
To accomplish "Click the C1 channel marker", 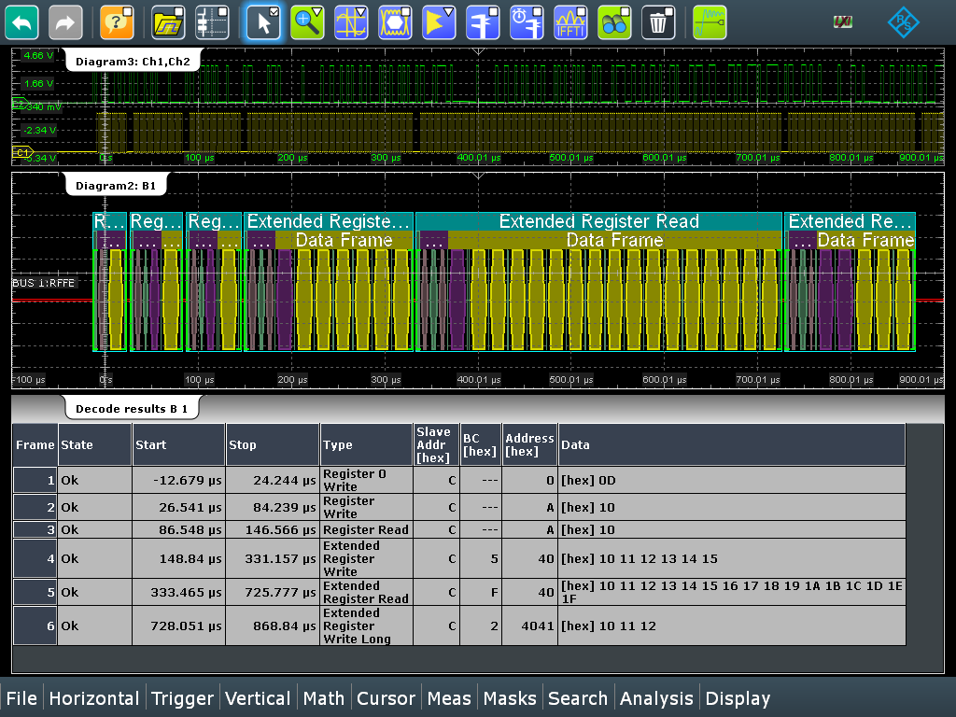I will (x=22, y=151).
